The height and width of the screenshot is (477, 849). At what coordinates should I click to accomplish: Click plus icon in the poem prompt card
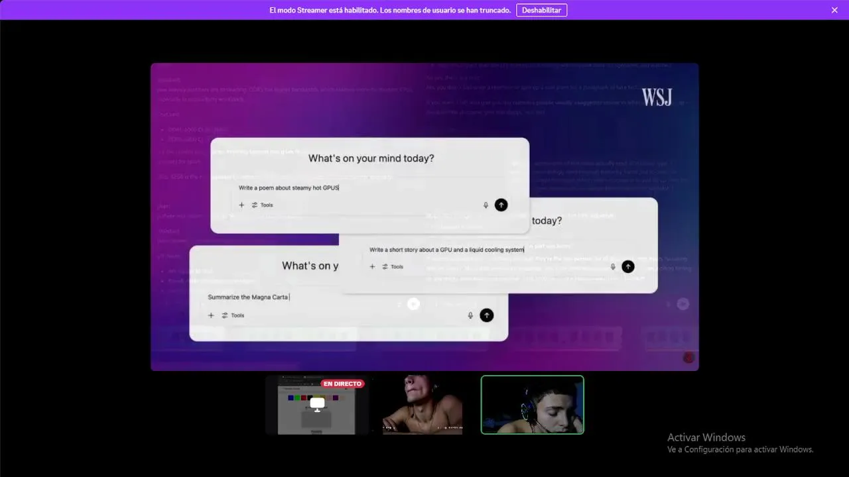click(x=241, y=205)
